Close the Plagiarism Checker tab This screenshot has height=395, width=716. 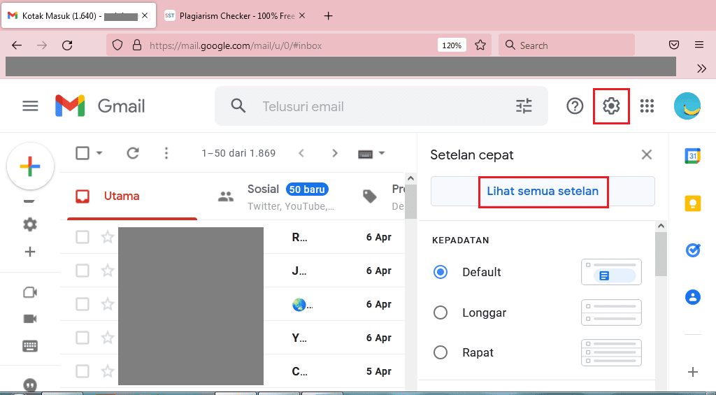(x=302, y=15)
